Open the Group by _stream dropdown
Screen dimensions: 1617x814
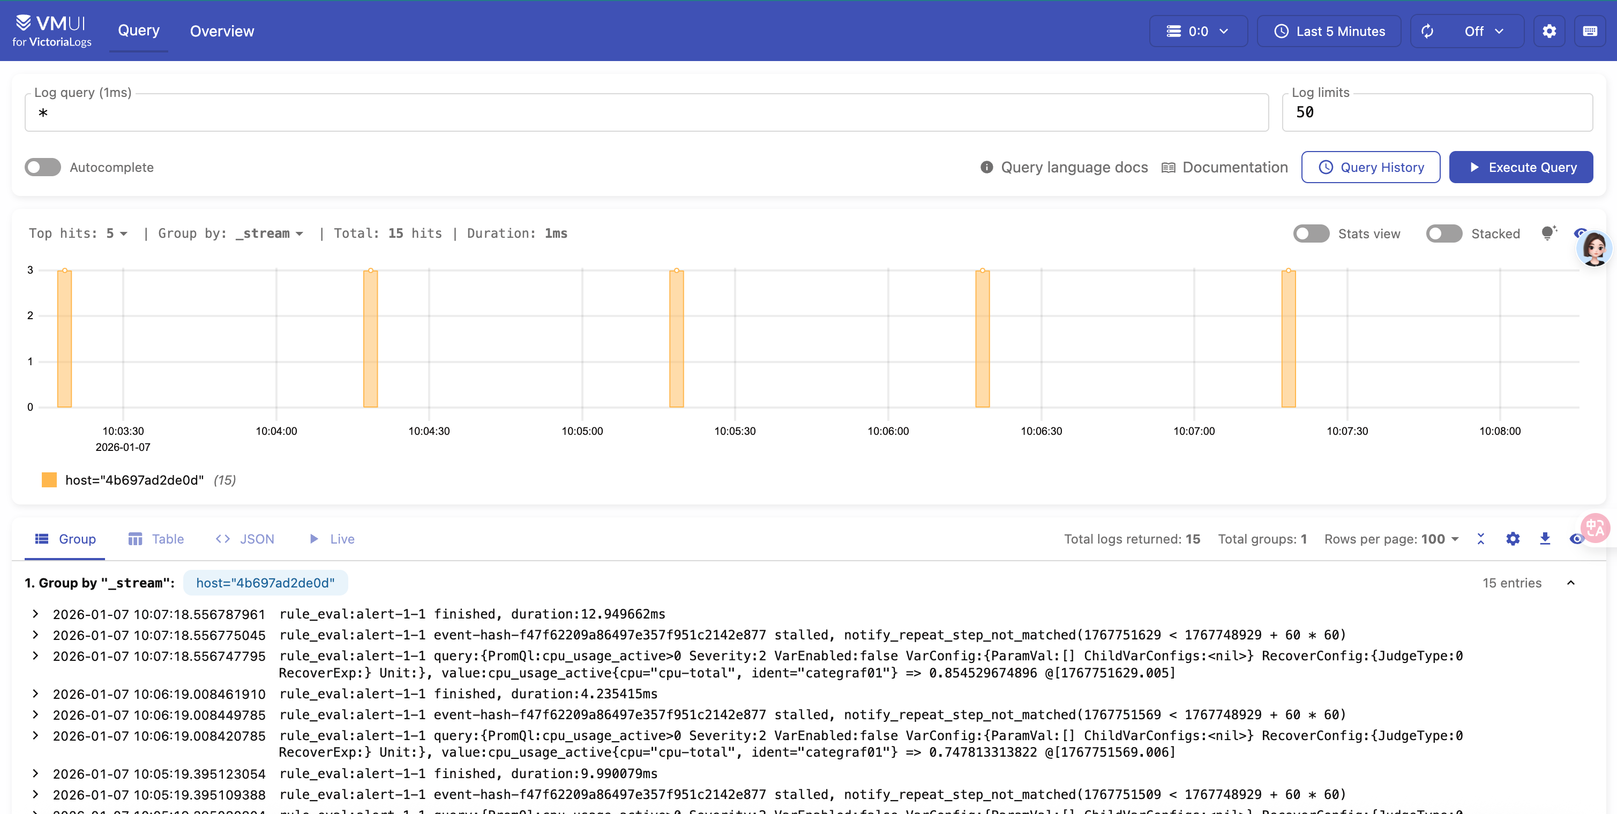point(270,233)
